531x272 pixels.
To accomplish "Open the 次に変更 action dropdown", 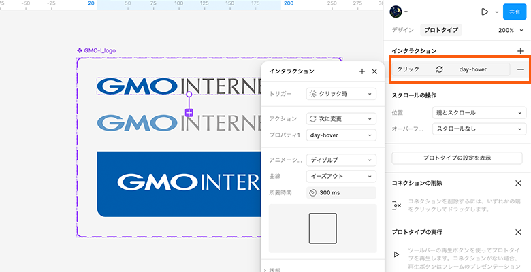I will coord(341,119).
